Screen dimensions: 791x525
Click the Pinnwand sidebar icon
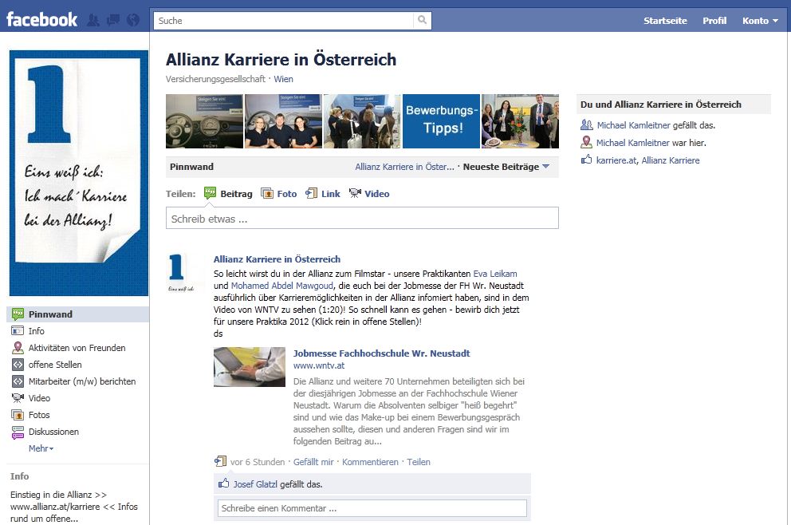click(x=18, y=314)
